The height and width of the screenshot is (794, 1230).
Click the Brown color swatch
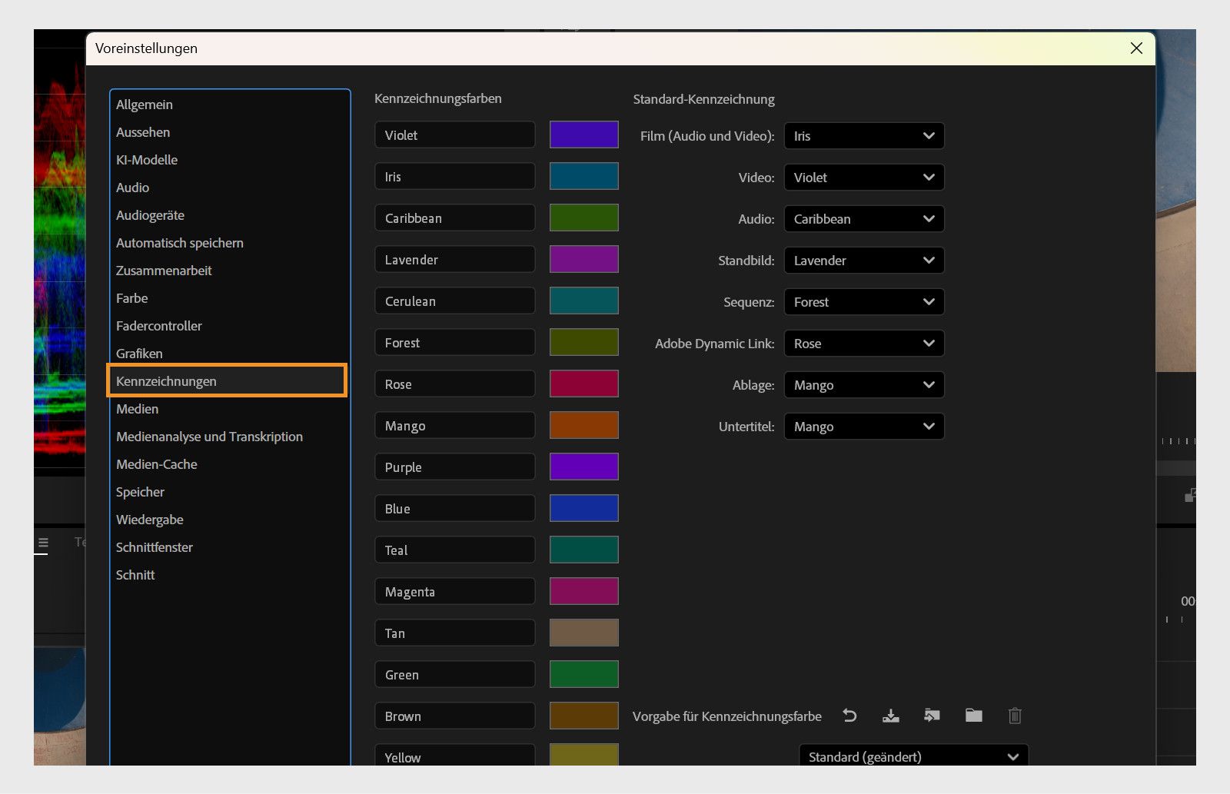[x=584, y=716]
